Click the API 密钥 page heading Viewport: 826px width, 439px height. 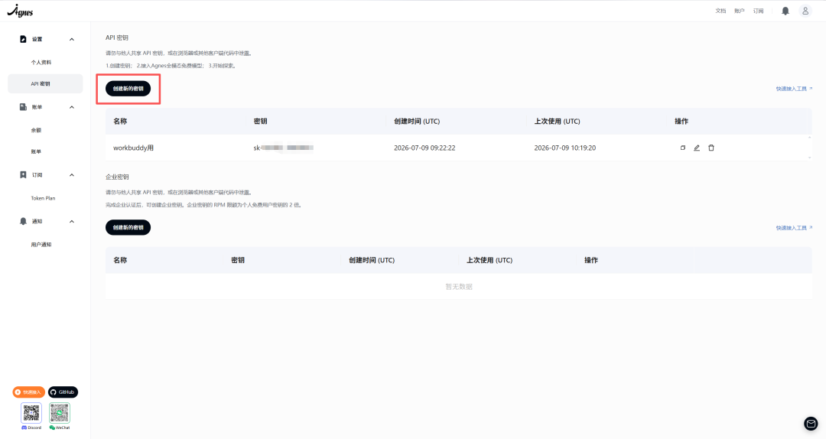(x=117, y=38)
